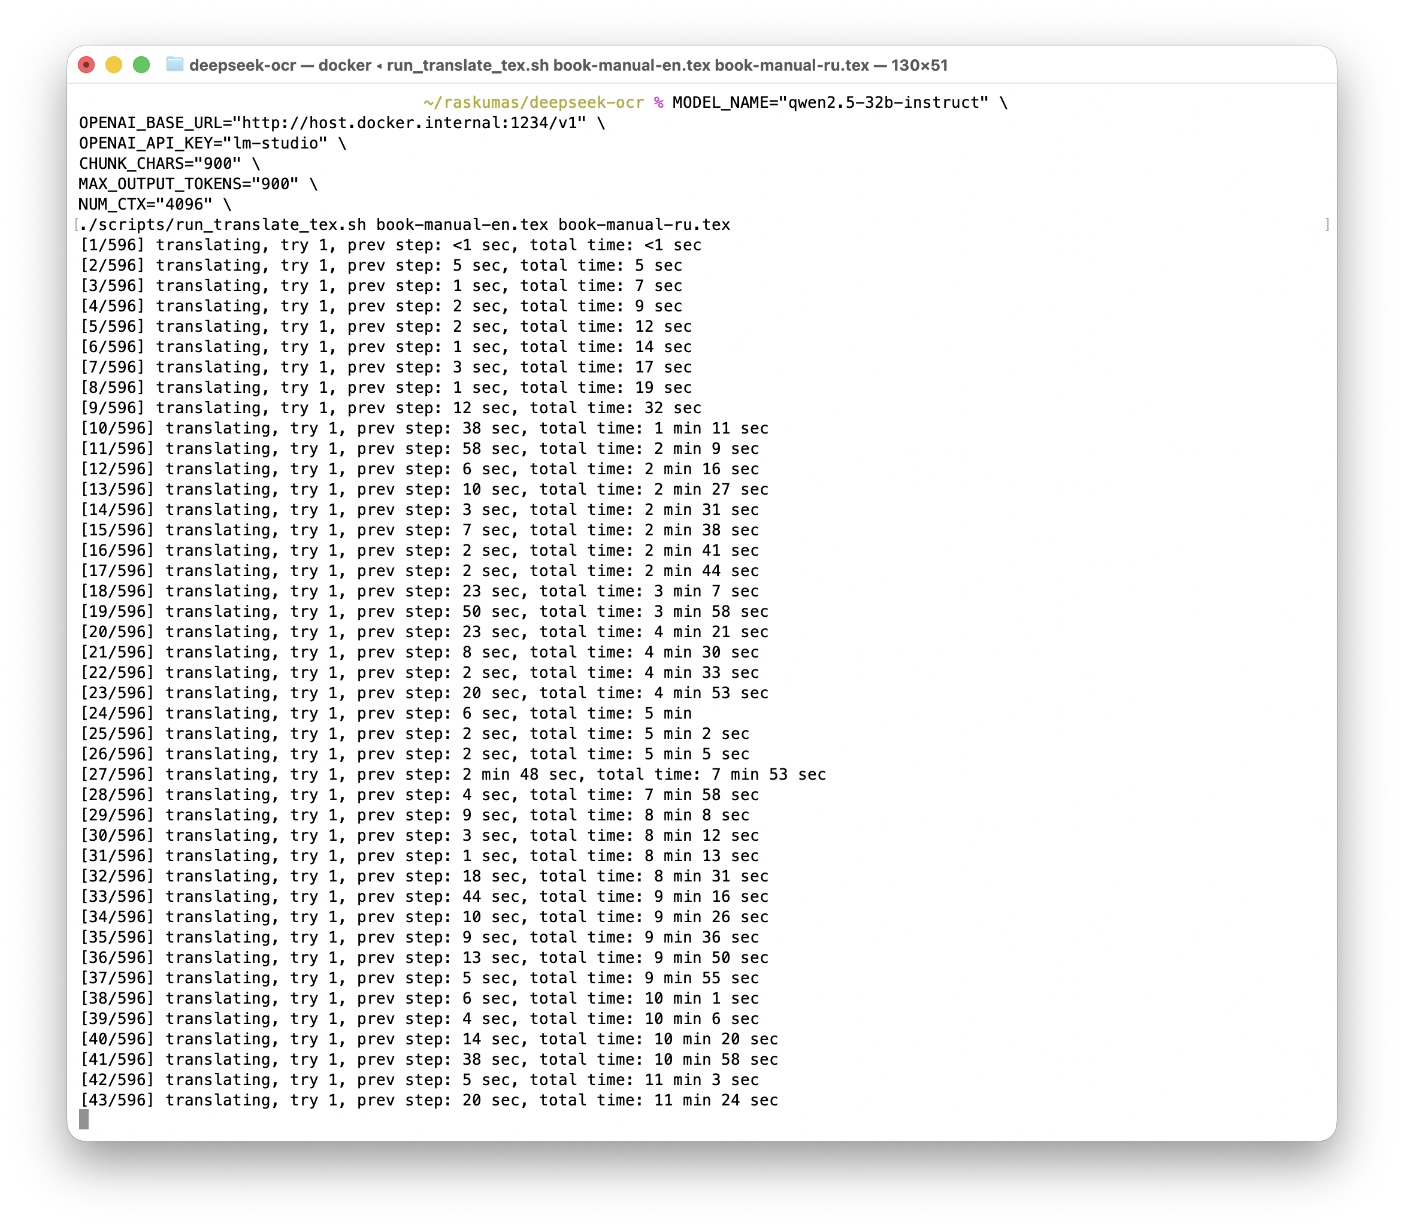Click the gray block cursor at bottom
The width and height of the screenshot is (1404, 1230).
(x=84, y=1119)
